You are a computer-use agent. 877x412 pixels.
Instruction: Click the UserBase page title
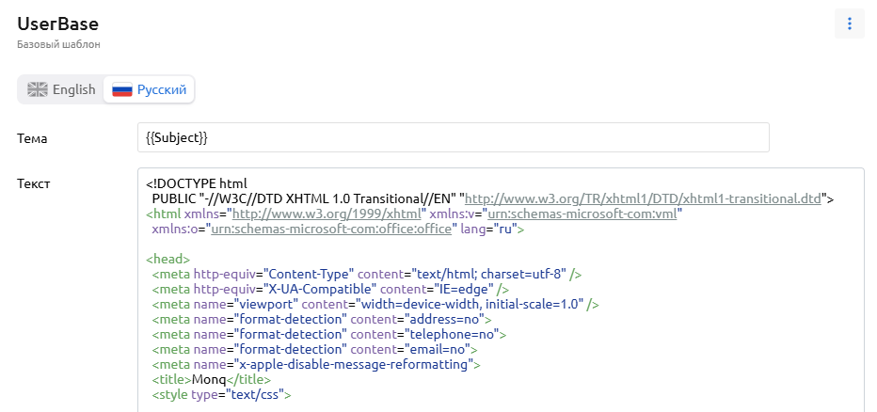57,24
